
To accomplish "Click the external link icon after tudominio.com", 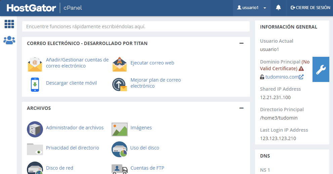I will [301, 77].
